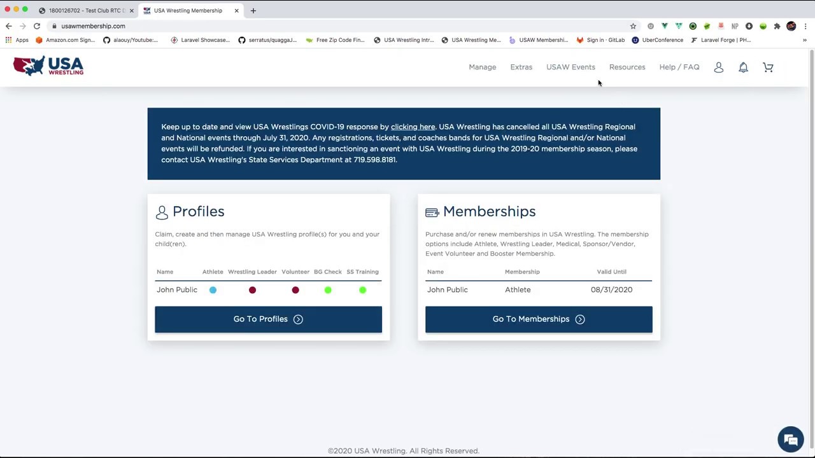
Task: Open the notifications bell
Action: 743,67
